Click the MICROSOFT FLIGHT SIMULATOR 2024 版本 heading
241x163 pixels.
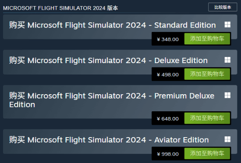[60, 8]
